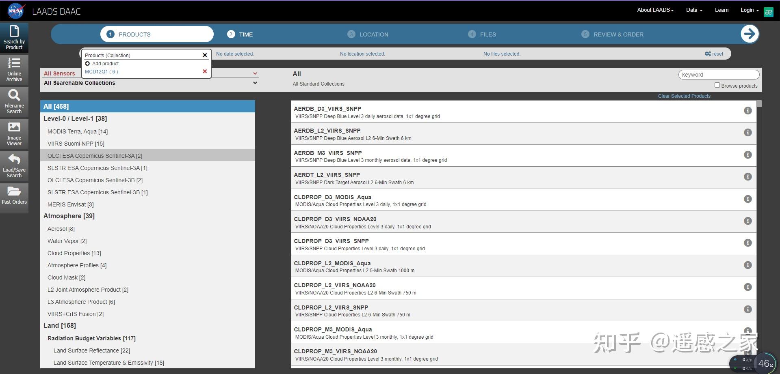Viewport: 780px width, 374px height.
Task: Select Aerosol [8] subcategory
Action: pos(61,229)
